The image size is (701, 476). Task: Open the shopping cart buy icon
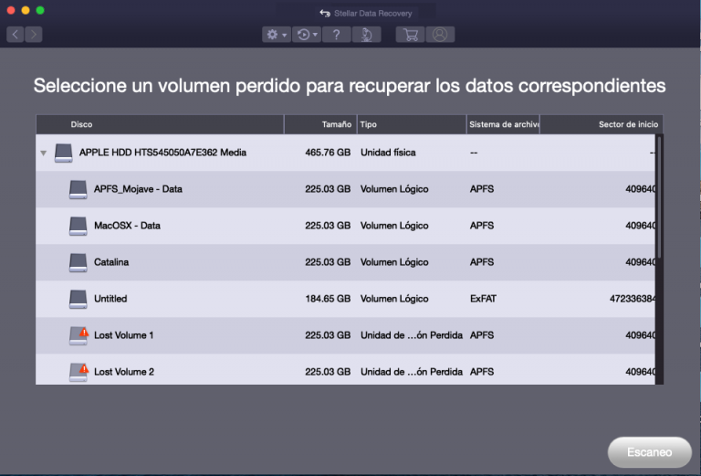[410, 35]
